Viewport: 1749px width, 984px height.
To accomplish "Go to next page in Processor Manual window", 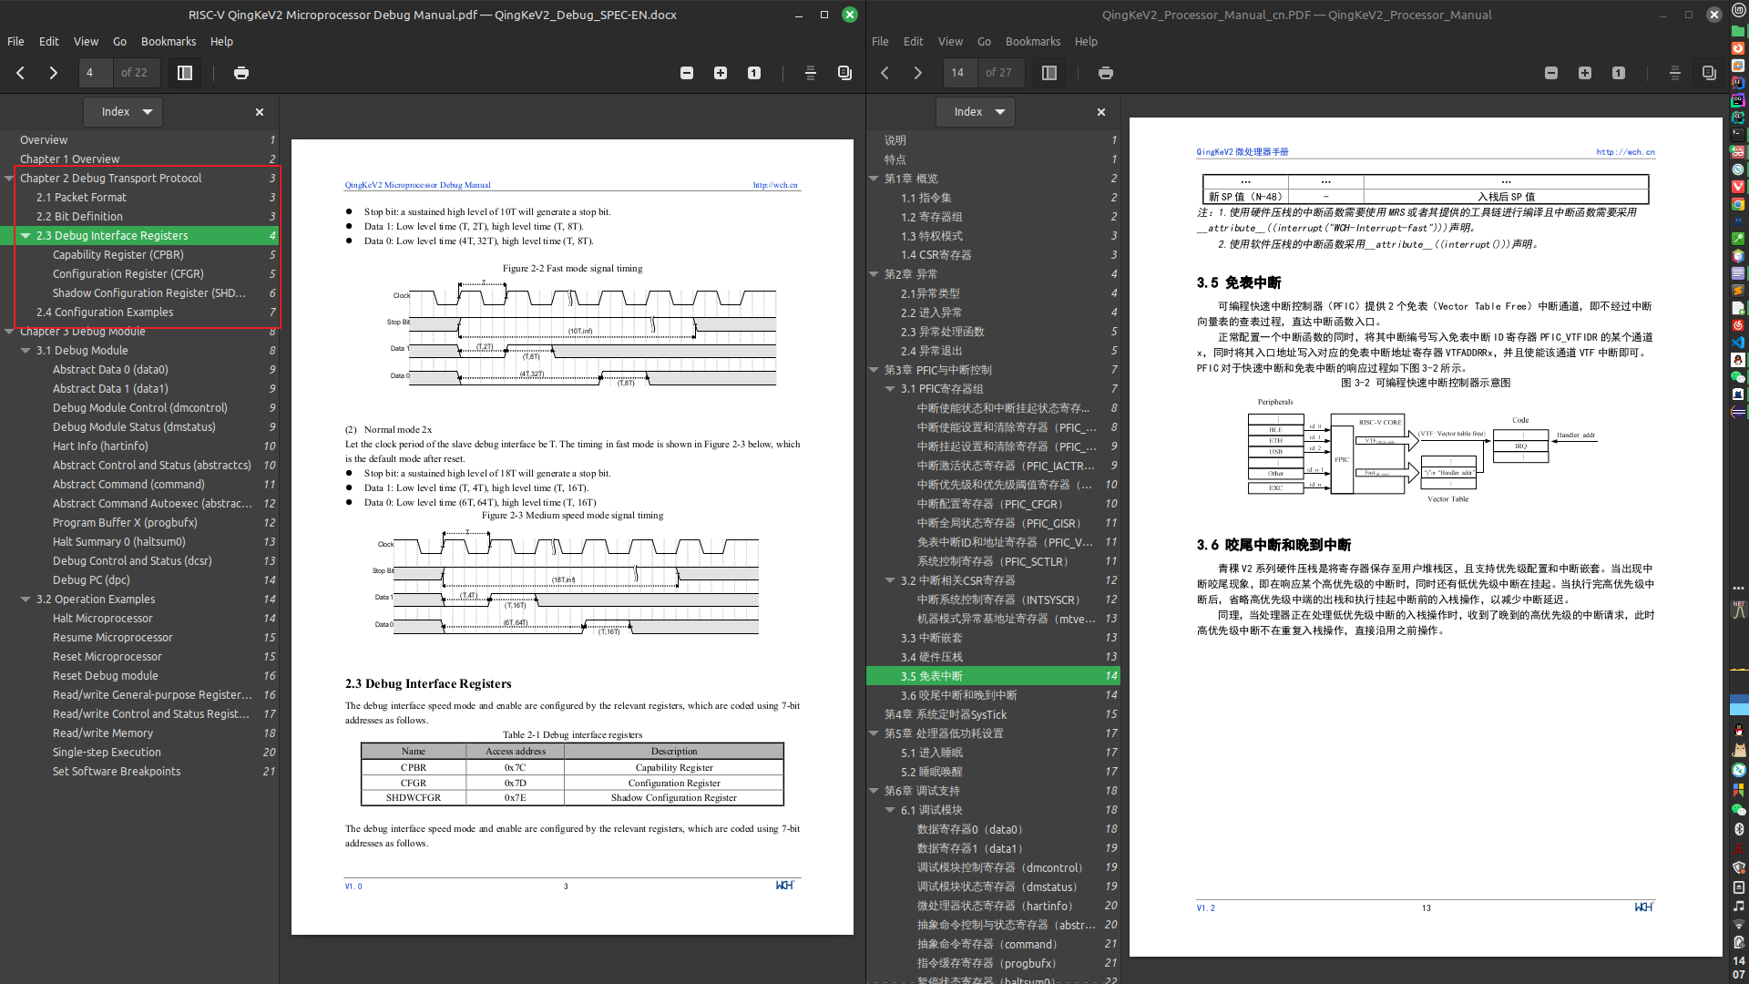I will coord(917,73).
